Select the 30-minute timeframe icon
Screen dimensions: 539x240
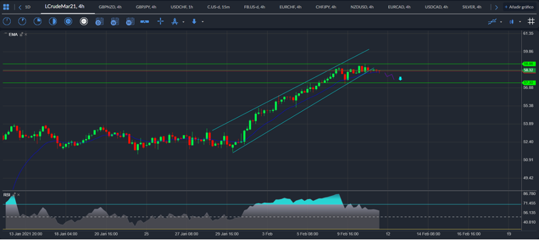tap(53, 21)
